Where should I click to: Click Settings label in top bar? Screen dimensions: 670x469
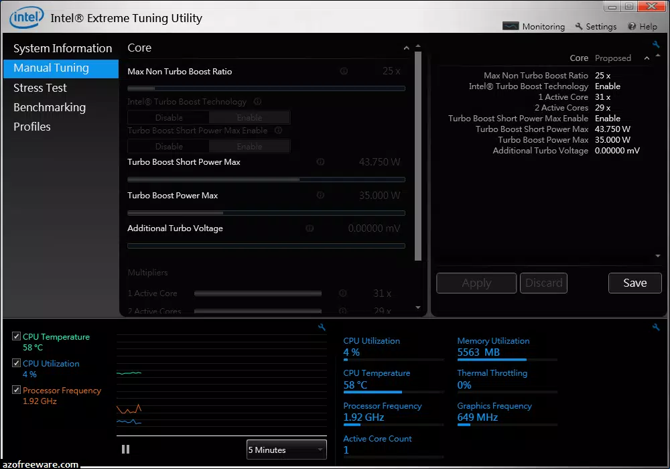(x=601, y=27)
